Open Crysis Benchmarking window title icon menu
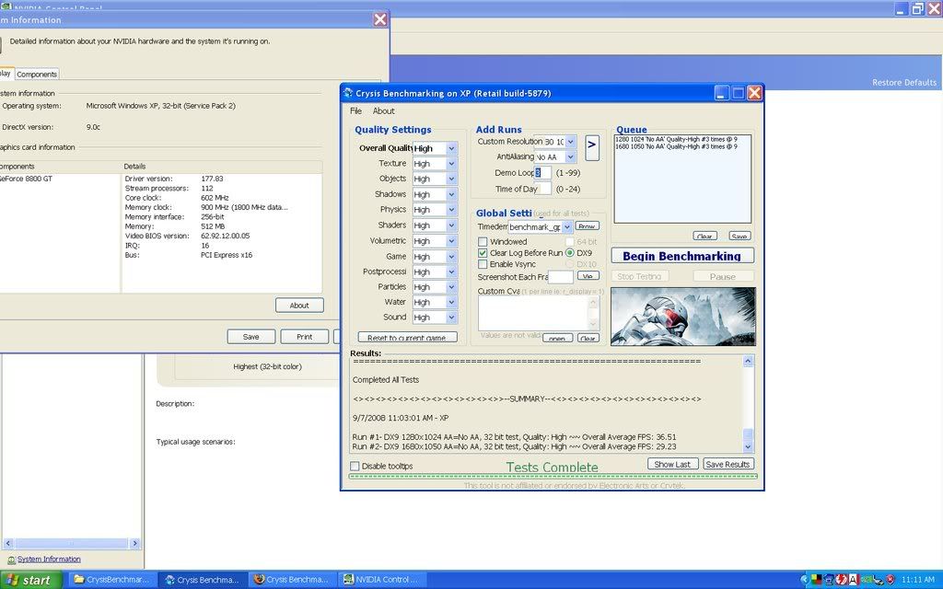 347,93
